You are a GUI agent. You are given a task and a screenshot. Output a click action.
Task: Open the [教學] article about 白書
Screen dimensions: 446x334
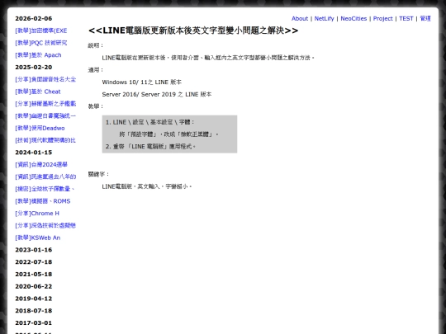[x=45, y=116]
